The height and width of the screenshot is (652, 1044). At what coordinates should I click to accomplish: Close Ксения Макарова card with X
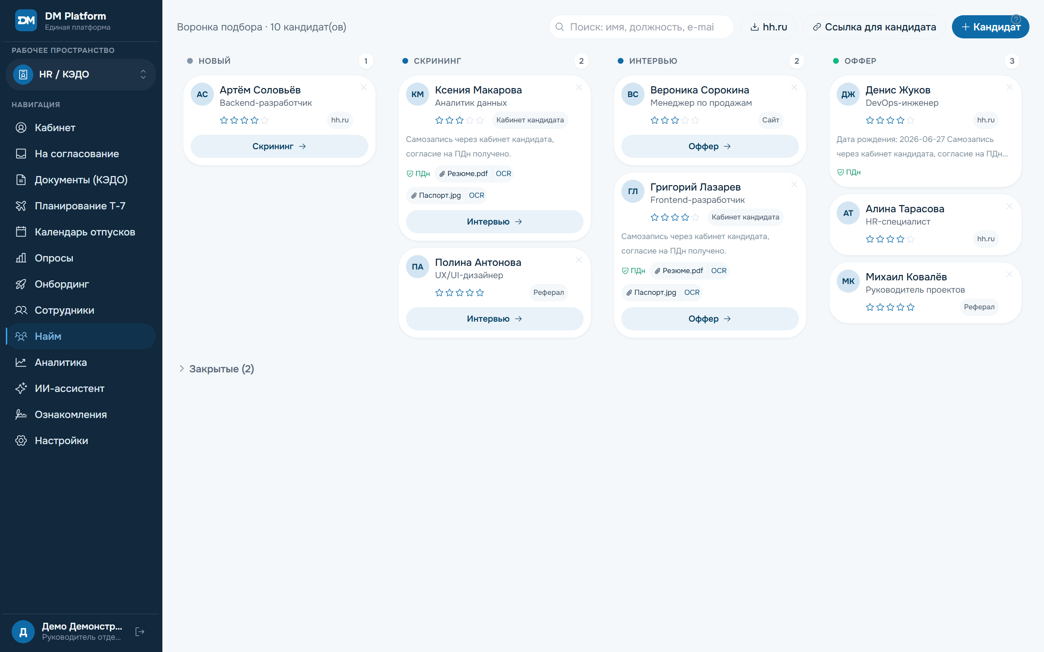(579, 88)
